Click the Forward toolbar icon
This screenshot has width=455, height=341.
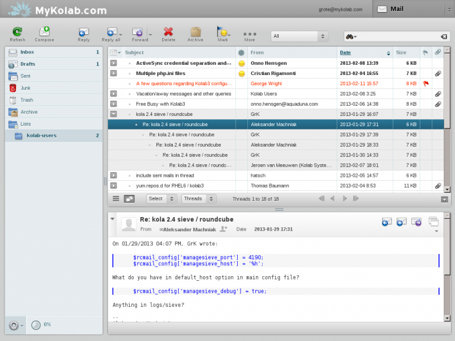[140, 34]
